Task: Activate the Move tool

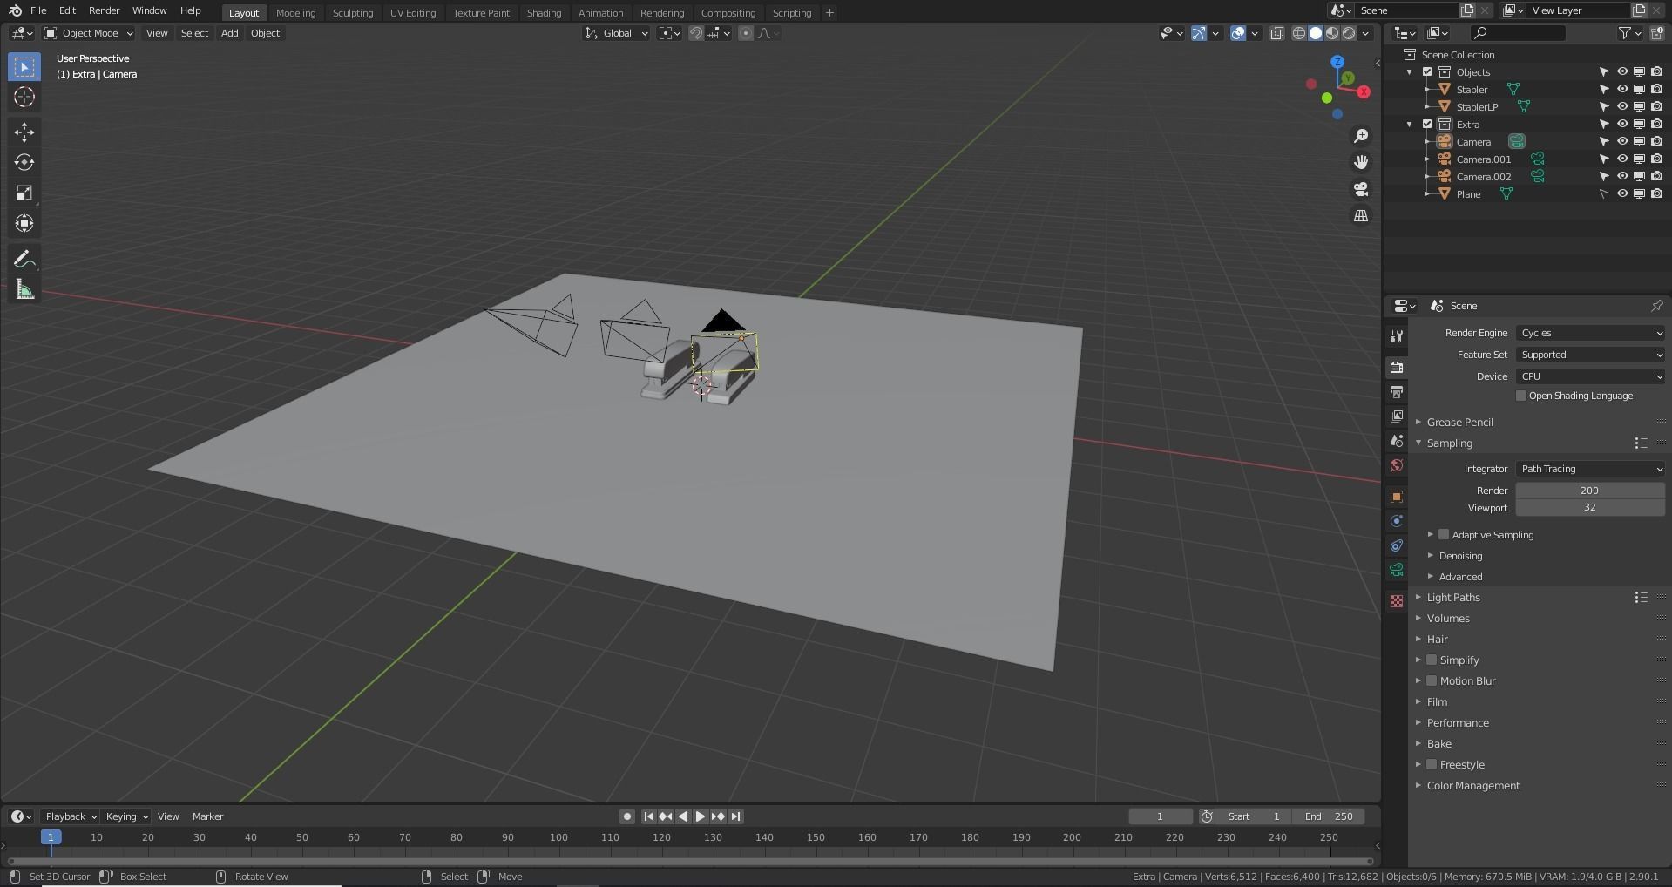Action: click(24, 132)
